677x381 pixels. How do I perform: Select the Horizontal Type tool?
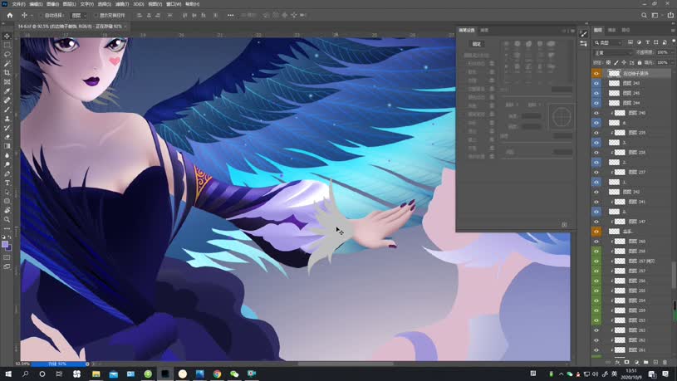pos(7,183)
